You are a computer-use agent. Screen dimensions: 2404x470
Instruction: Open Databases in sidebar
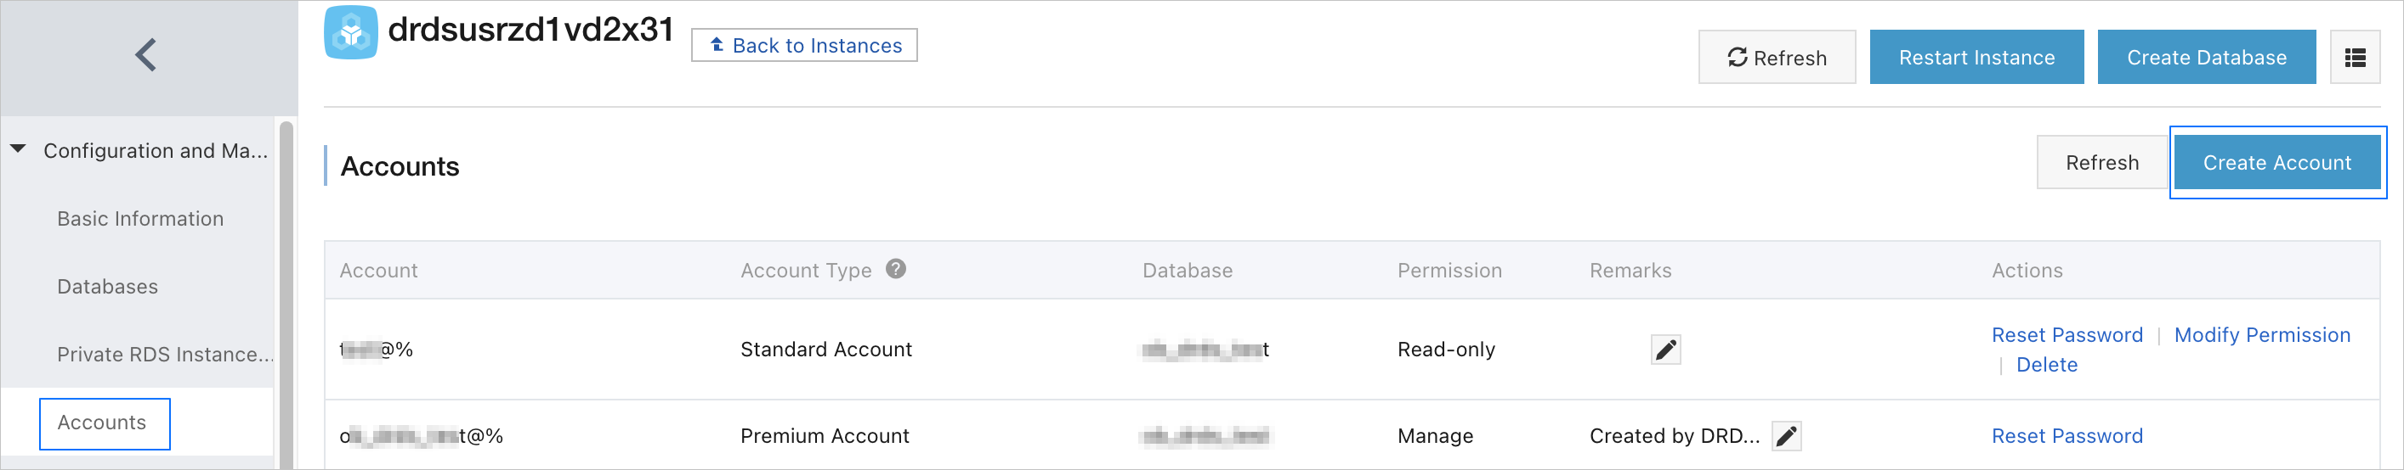(x=107, y=287)
